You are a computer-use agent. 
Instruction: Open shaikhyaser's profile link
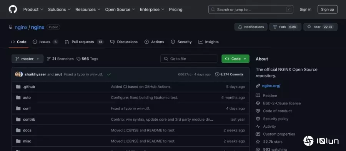(35, 74)
